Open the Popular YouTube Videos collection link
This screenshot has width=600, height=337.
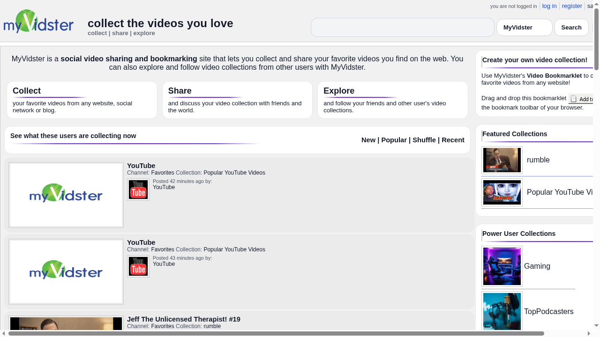234,173
